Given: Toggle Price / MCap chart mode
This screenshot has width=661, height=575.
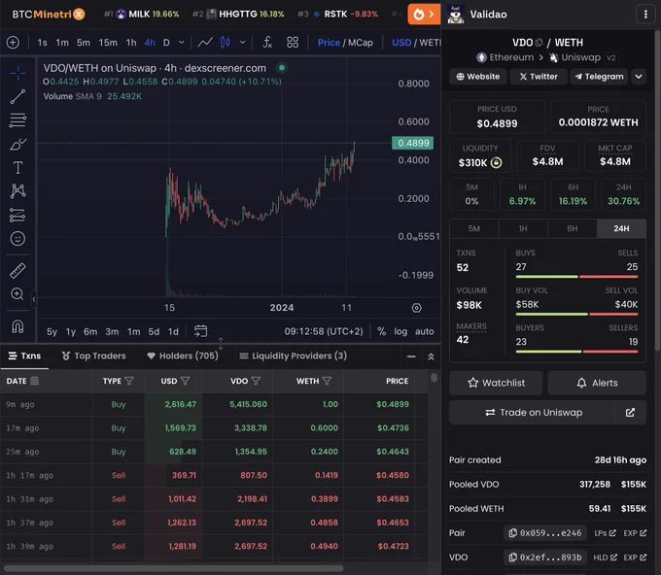Looking at the screenshot, I should pyautogui.click(x=345, y=43).
